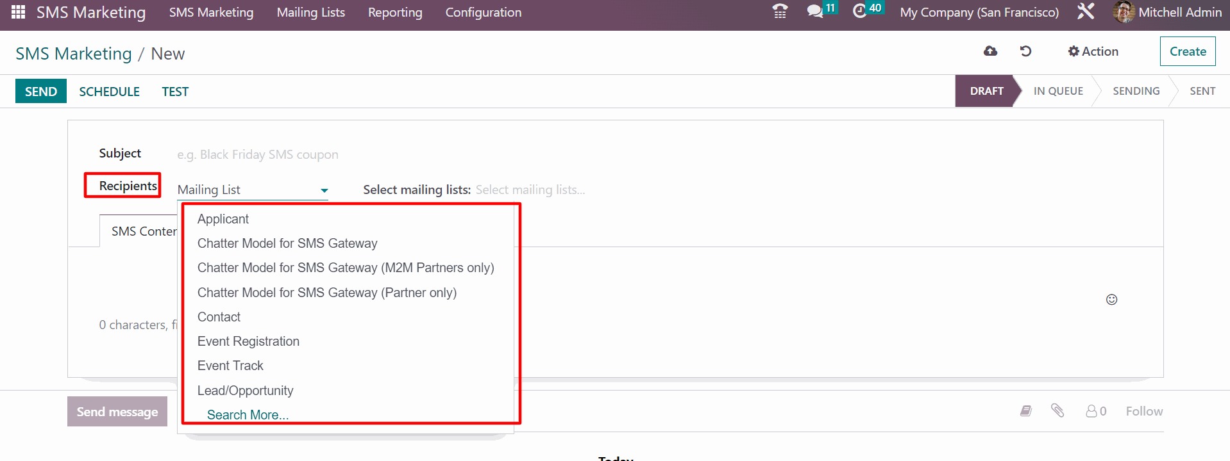
Task: Click the SENDING status stage
Action: 1136,91
